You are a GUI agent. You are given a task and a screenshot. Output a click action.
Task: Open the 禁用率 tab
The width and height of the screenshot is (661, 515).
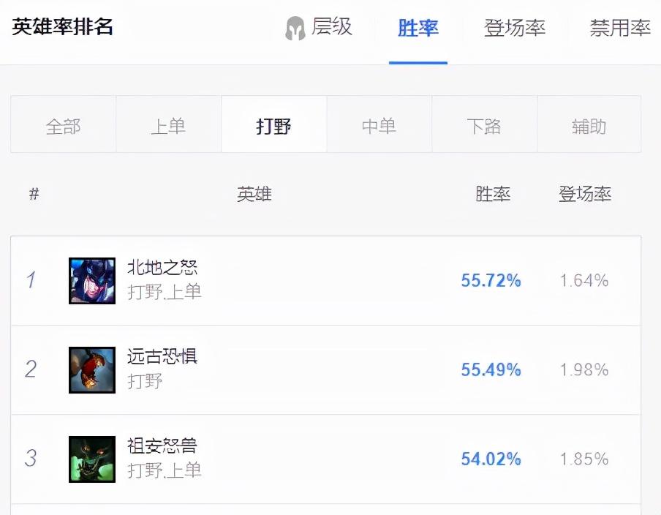tap(620, 29)
